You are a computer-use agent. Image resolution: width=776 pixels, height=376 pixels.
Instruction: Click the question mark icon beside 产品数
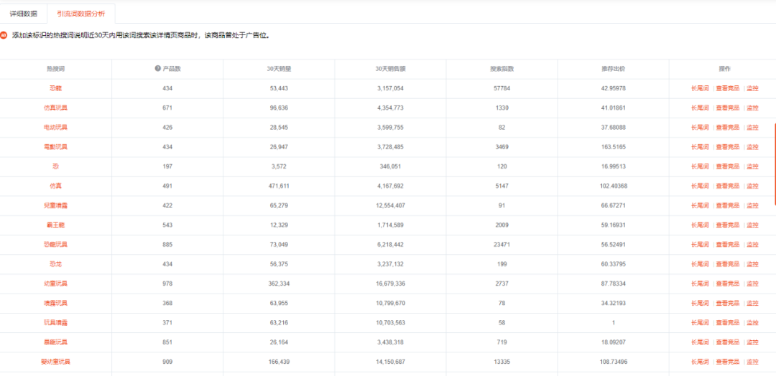coord(157,69)
